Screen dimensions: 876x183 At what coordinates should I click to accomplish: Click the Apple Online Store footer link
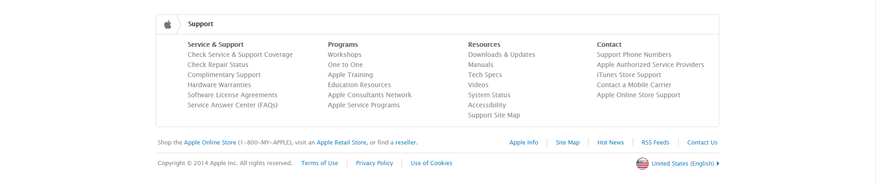point(210,143)
